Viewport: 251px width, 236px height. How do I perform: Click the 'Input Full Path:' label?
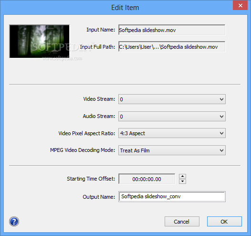click(x=97, y=47)
